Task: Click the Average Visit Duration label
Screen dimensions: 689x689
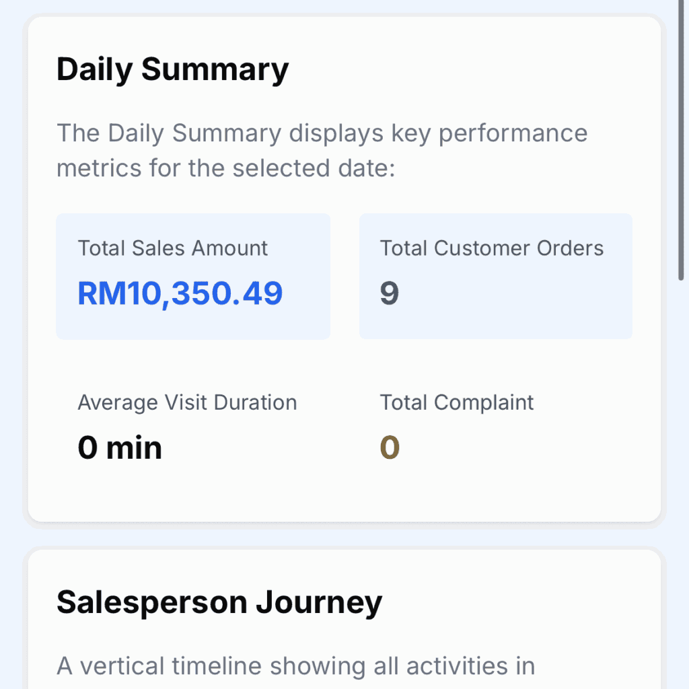Action: click(187, 402)
